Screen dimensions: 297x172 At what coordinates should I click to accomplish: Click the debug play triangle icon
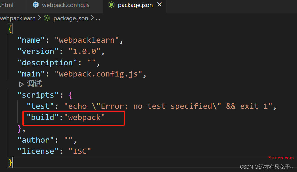pyautogui.click(x=21, y=84)
